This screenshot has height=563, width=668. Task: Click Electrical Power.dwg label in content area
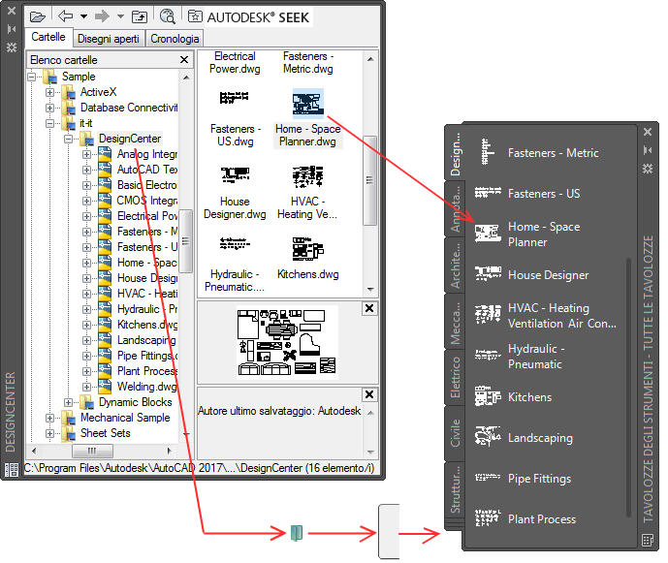click(235, 63)
